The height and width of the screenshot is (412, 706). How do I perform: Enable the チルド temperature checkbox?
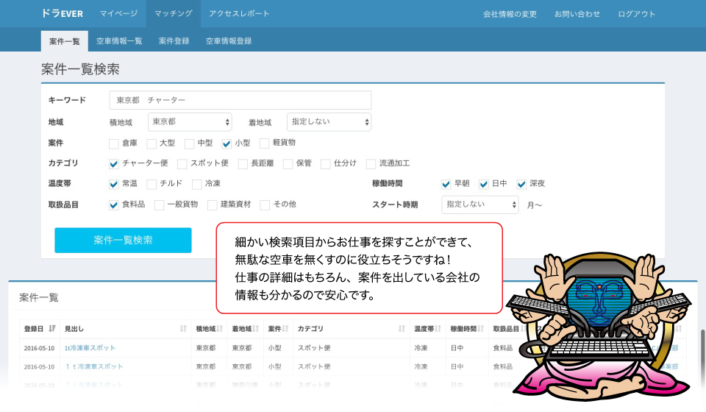152,184
